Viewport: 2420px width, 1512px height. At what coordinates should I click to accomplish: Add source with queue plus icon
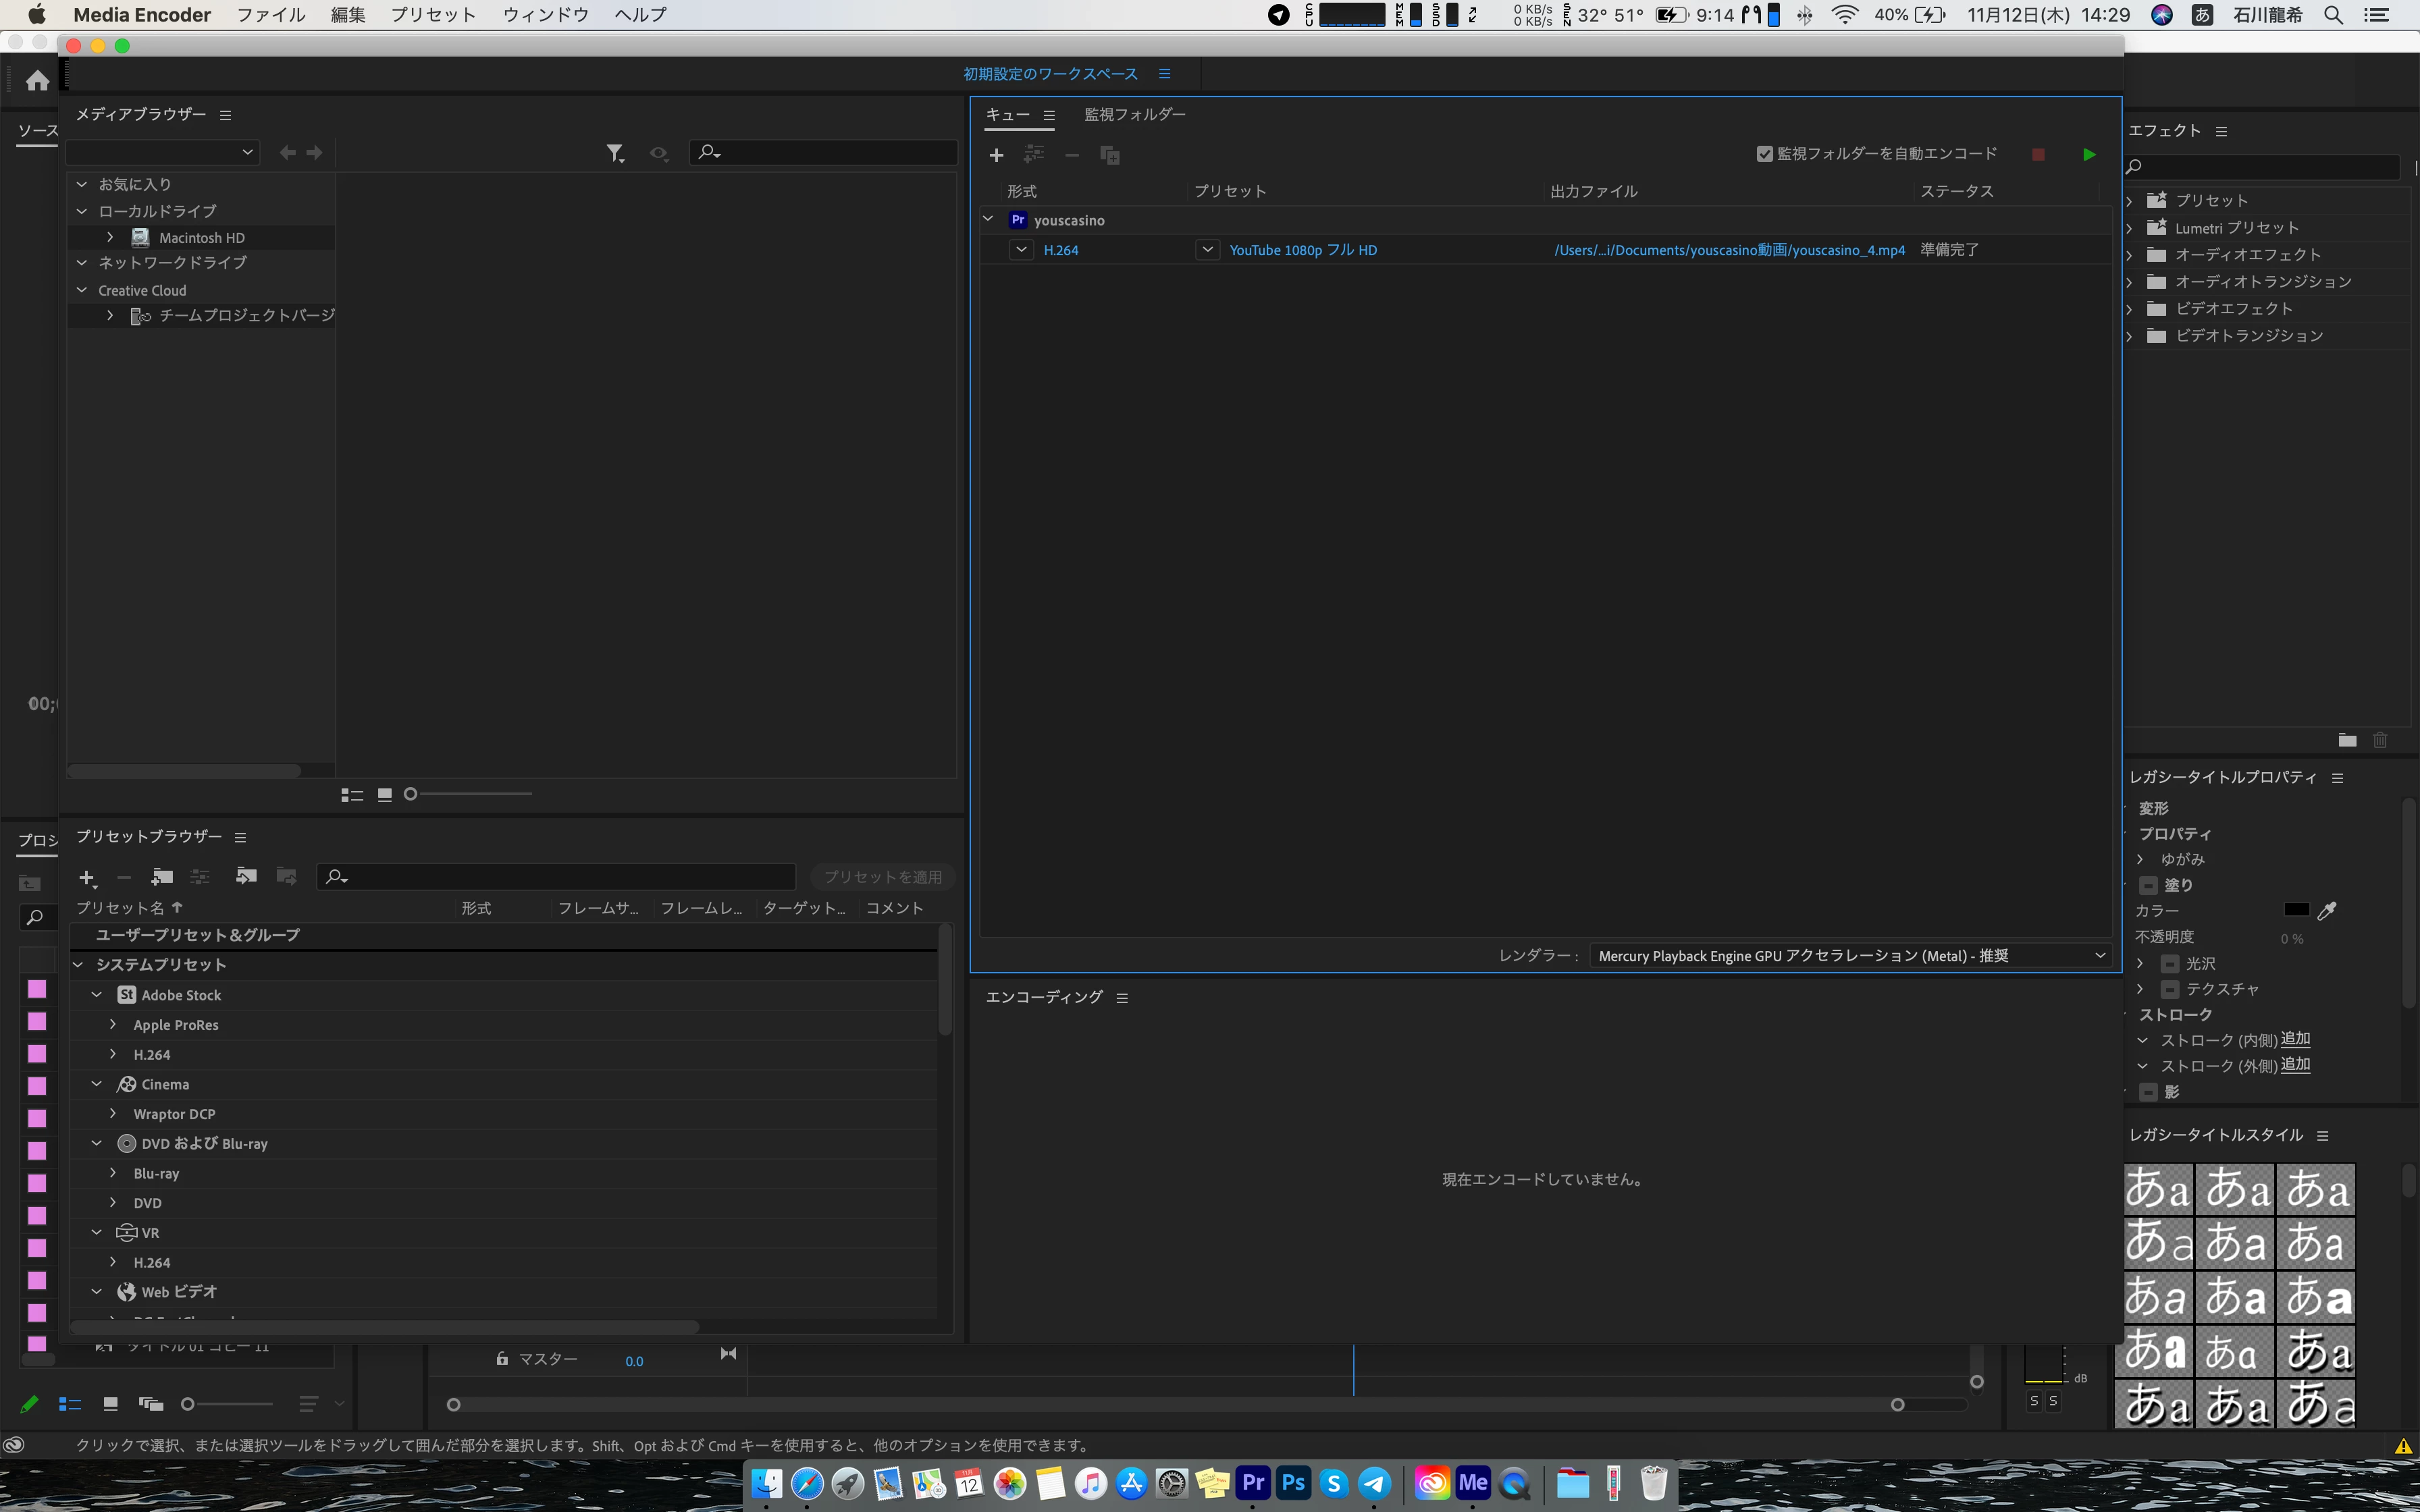coord(996,155)
